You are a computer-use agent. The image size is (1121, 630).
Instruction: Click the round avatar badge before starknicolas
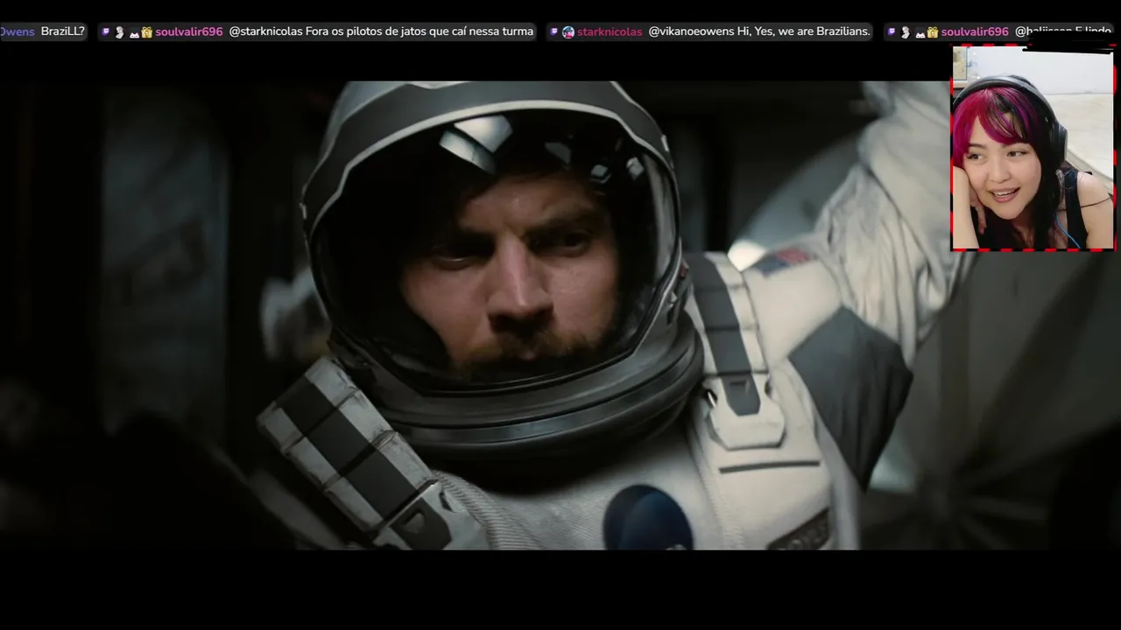click(x=568, y=31)
